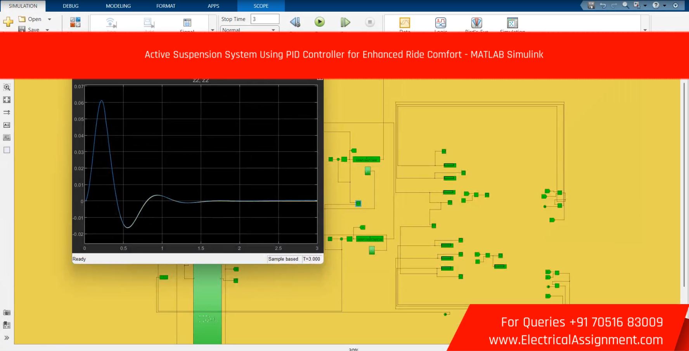Click the Step Back button
The image size is (689, 351).
295,22
